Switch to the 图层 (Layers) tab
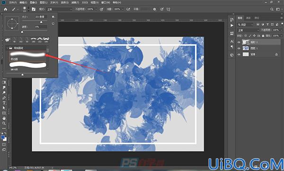Viewport: 284px width, 171px height. [240, 18]
